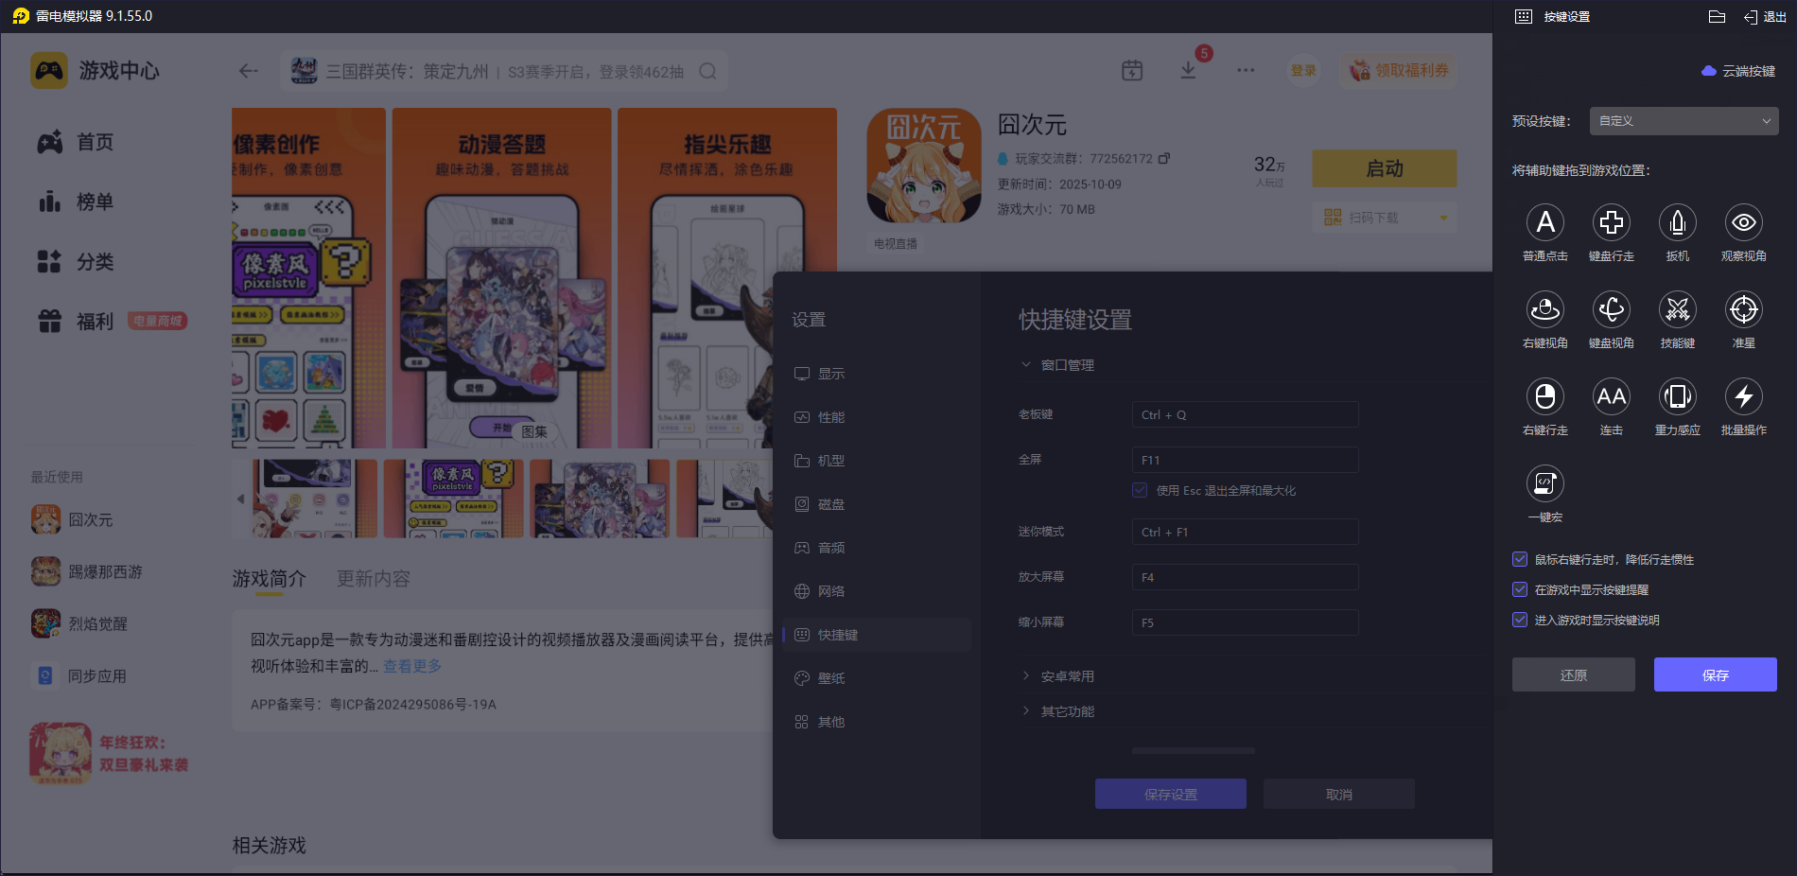The height and width of the screenshot is (876, 1797).
Task: Open the 其他 other settings tab
Action: point(877,722)
